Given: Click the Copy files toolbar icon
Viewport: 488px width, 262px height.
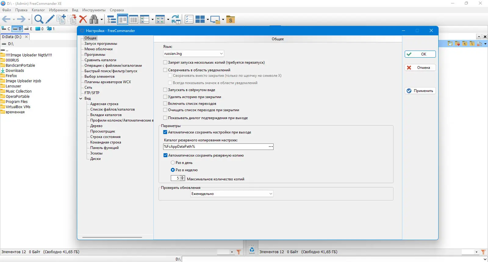Looking at the screenshot, I should tap(61, 19).
